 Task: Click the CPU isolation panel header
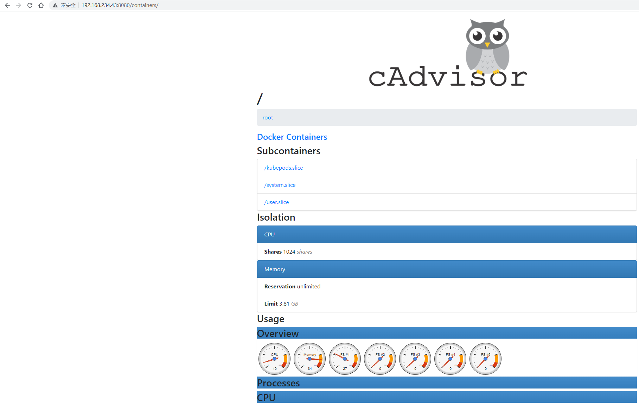pyautogui.click(x=447, y=234)
